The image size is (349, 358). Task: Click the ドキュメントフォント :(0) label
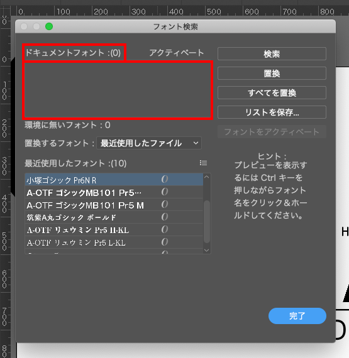point(73,53)
